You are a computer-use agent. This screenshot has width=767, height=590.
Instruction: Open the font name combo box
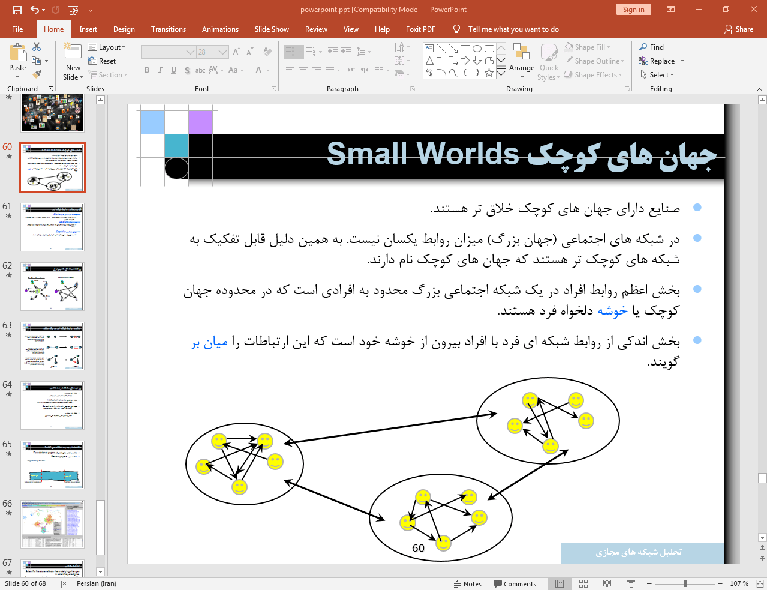(x=169, y=52)
